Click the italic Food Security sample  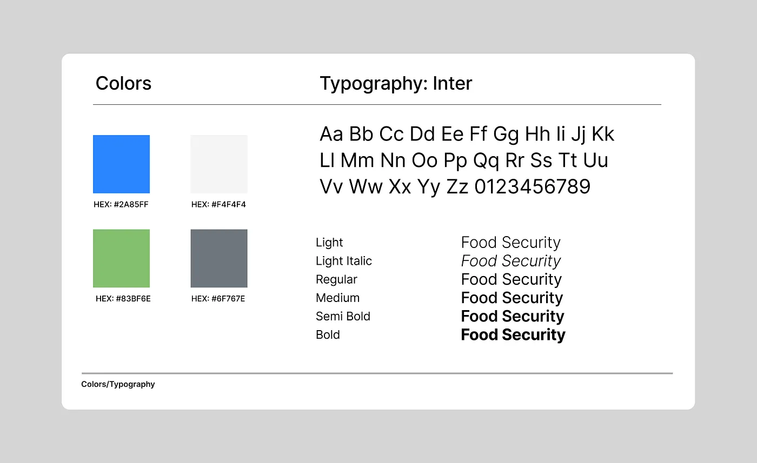pyautogui.click(x=511, y=261)
